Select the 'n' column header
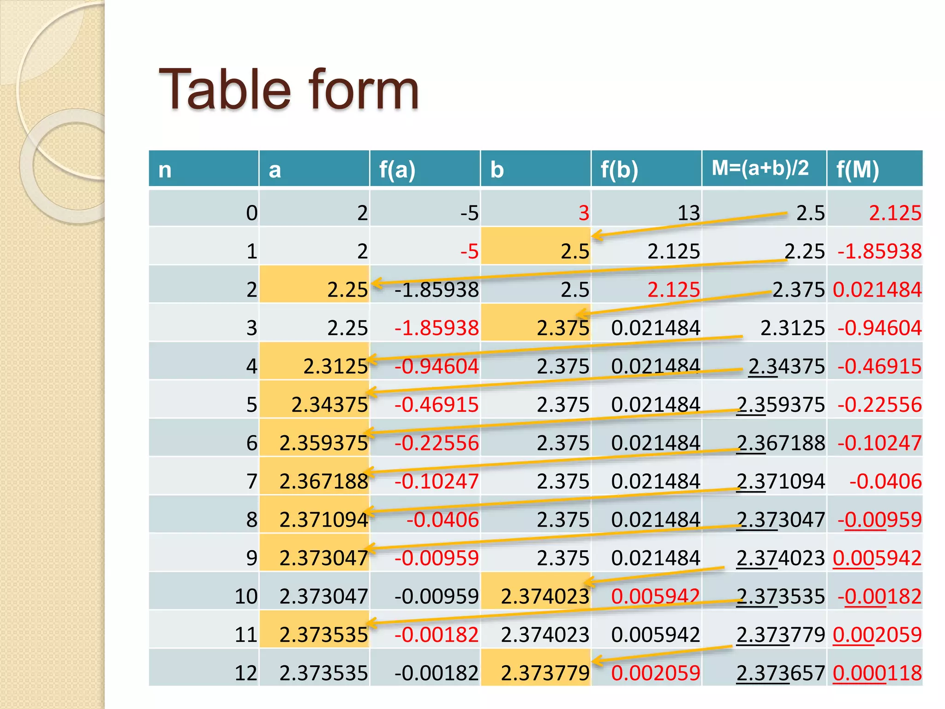 203,168
